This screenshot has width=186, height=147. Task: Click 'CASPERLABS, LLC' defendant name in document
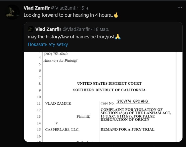point(62,130)
